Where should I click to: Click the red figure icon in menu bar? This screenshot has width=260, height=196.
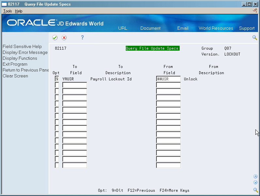[255, 11]
